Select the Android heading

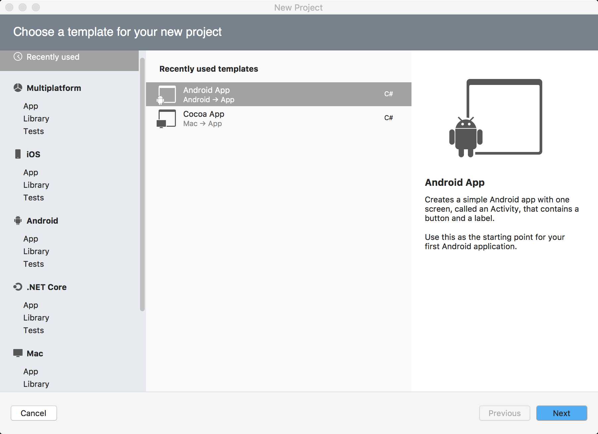coord(42,221)
